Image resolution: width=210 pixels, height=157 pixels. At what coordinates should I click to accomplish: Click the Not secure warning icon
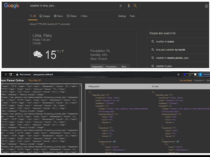pos(17,74)
